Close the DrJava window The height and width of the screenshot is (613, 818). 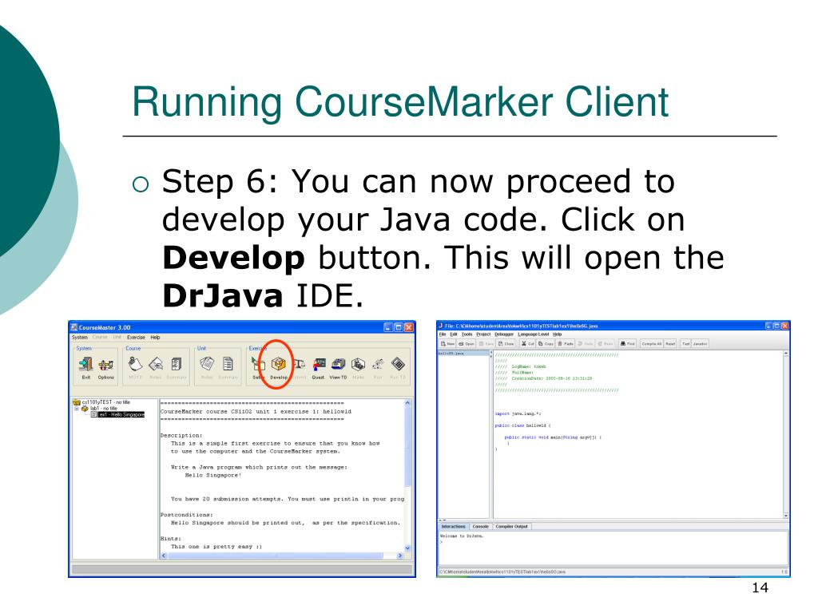click(785, 326)
